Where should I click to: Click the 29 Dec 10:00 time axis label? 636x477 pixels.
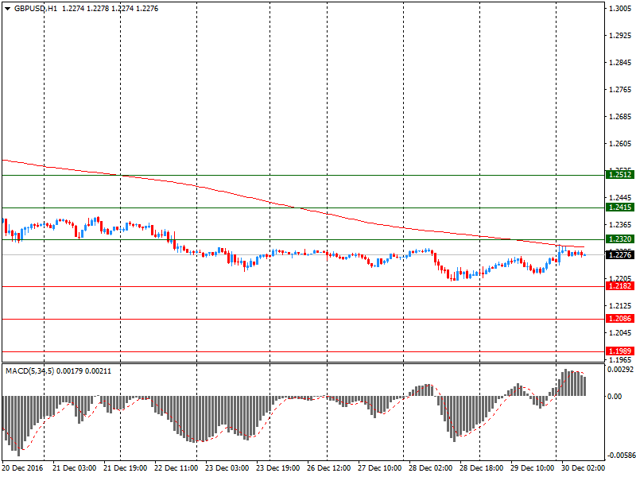point(533,468)
